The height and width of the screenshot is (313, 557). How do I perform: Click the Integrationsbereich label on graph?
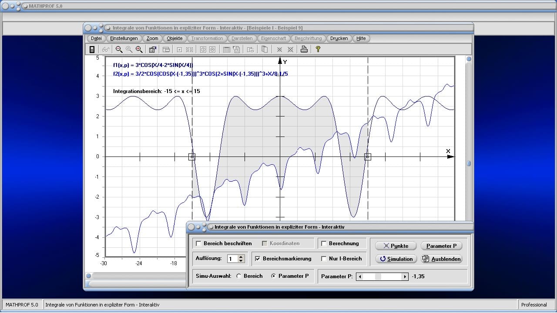(157, 91)
